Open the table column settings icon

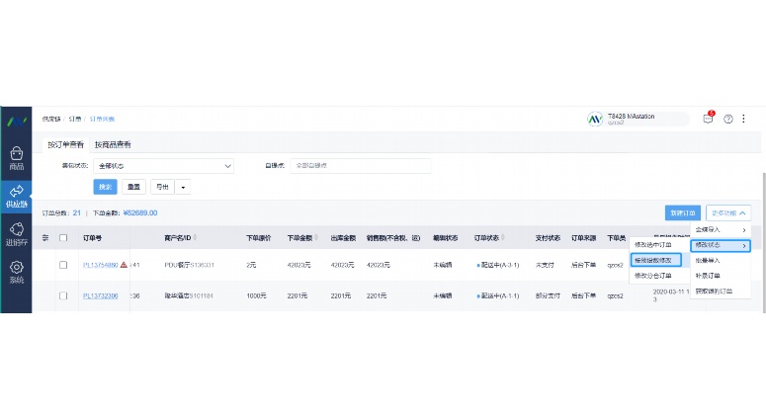coord(45,238)
